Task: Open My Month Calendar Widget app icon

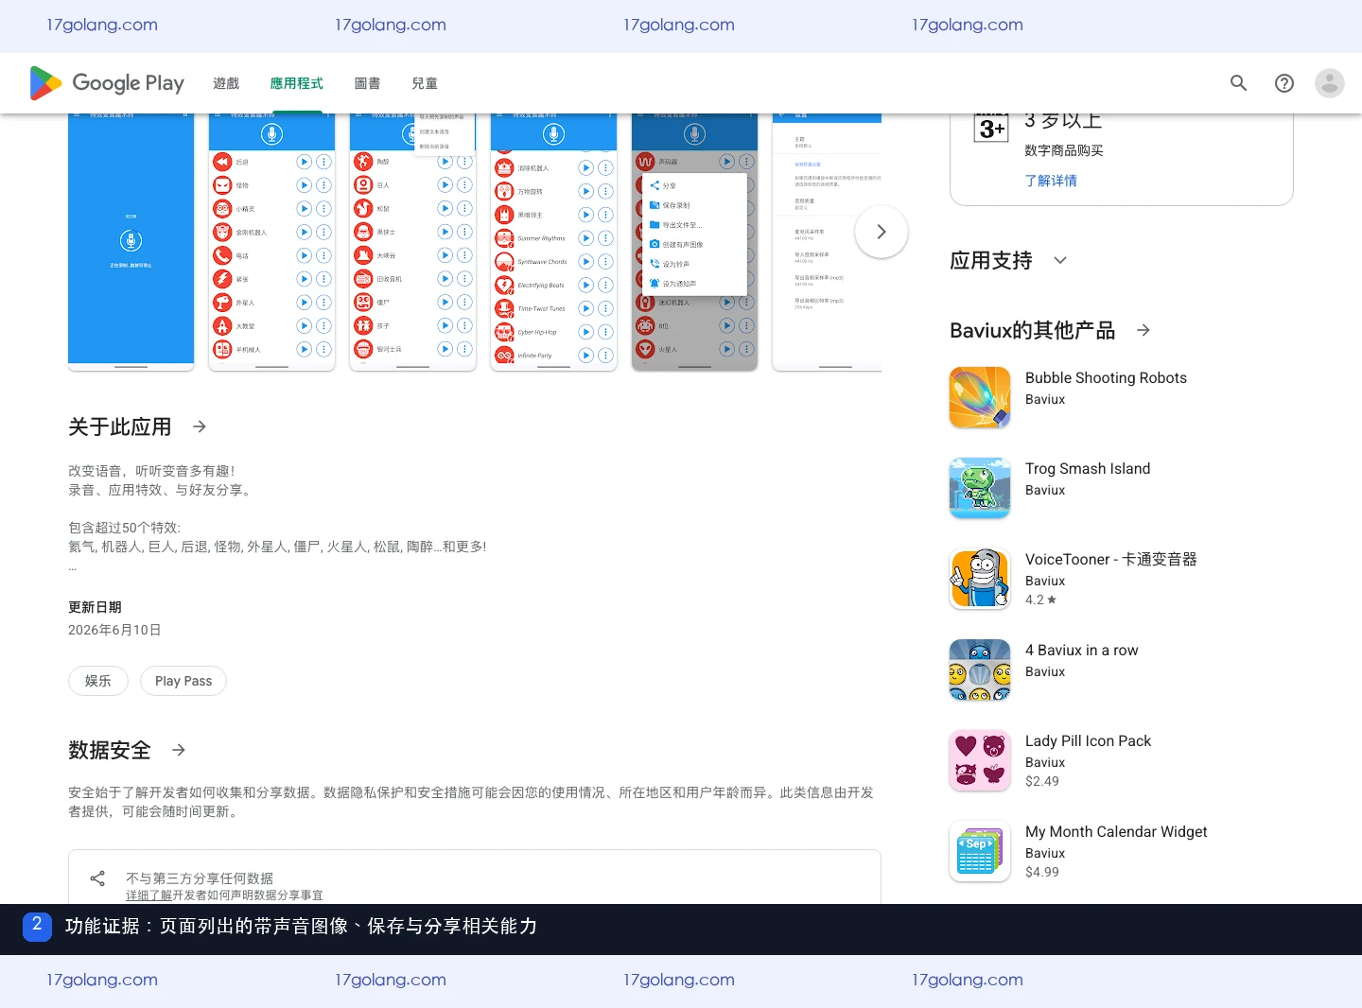Action: (x=980, y=851)
